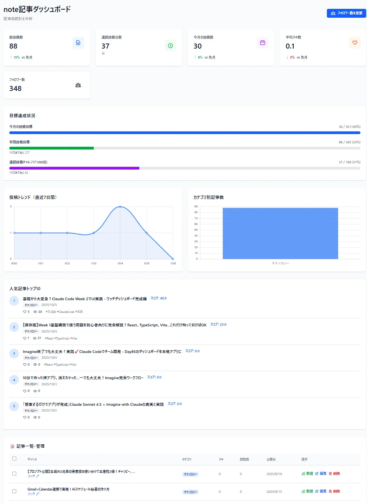Click the カテゴリ column header
The width and height of the screenshot is (367, 504).
click(x=187, y=459)
